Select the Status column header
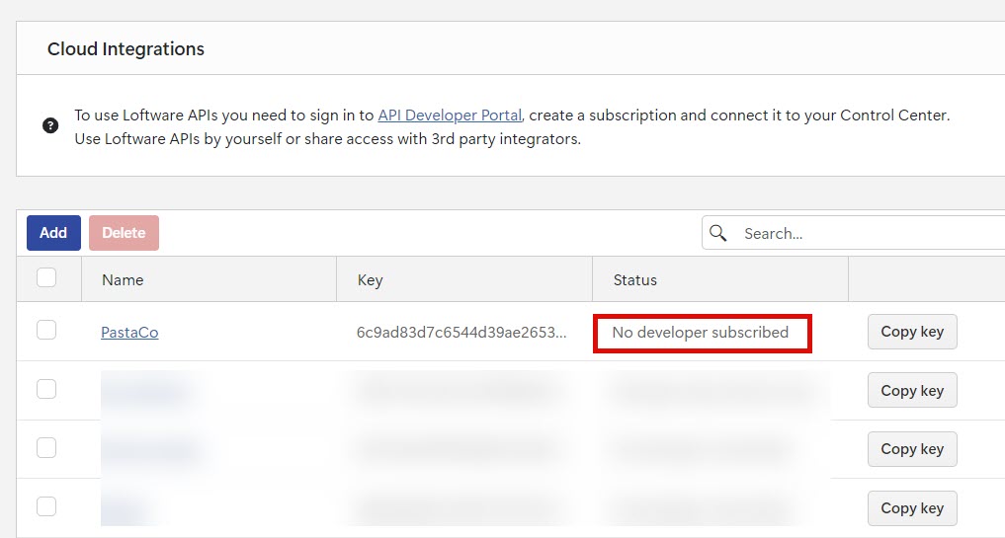Viewport: 1005px width, 538px height. click(634, 280)
